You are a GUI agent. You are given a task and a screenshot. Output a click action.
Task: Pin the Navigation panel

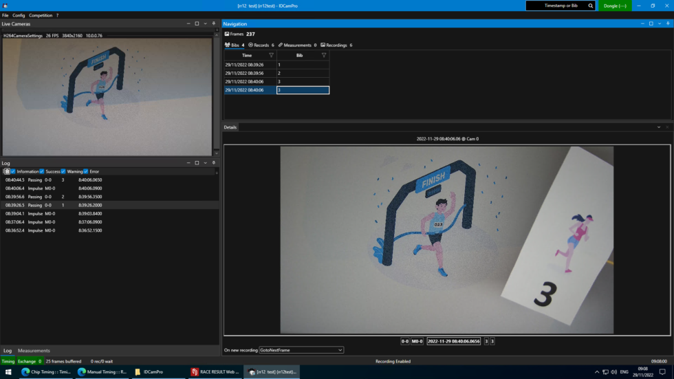668,23
